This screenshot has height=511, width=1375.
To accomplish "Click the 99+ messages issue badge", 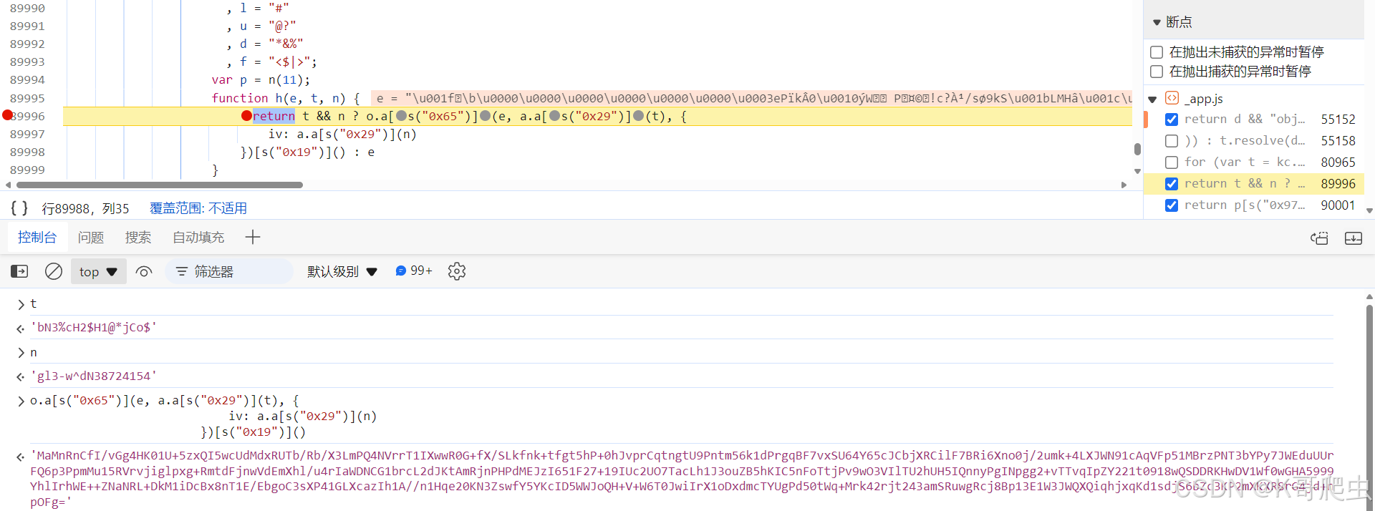I will click(x=414, y=271).
